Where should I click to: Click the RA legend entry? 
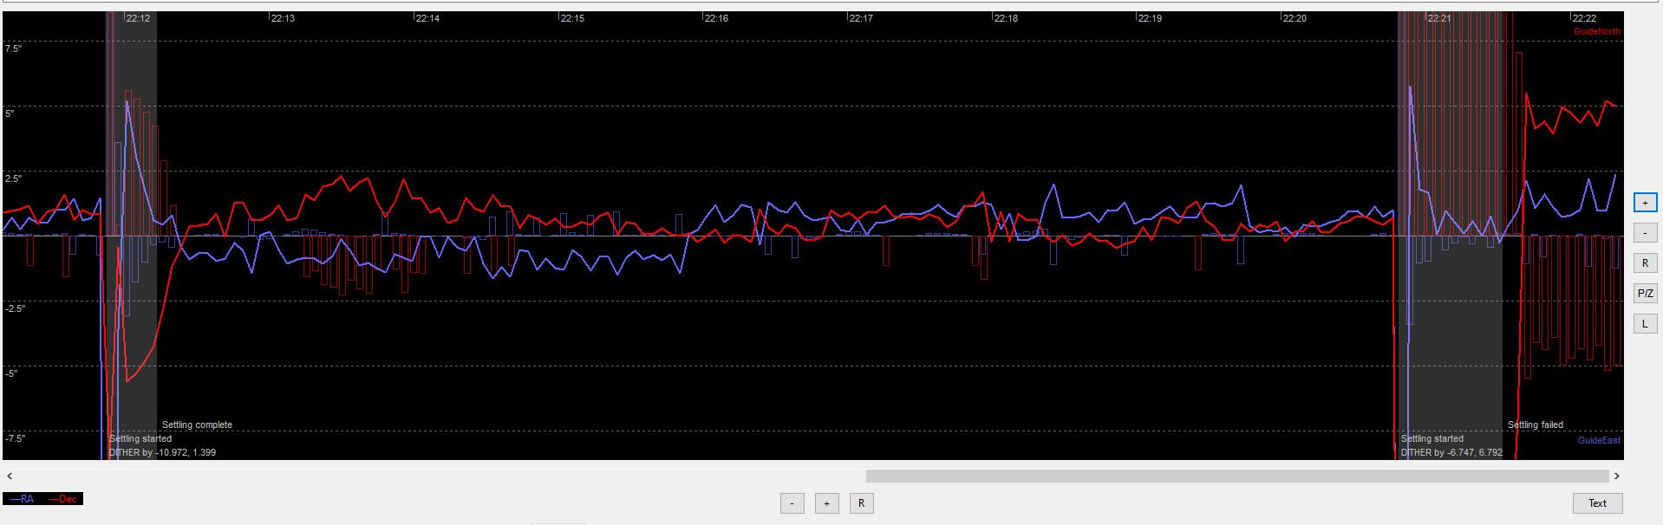(23, 499)
